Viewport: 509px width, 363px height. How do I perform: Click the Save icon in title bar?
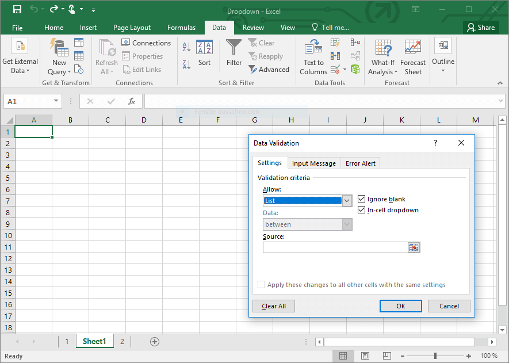coord(17,9)
